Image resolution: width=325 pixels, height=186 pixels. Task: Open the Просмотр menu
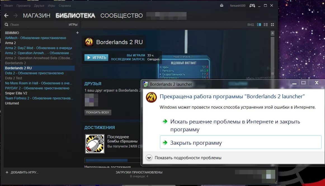pos(23,6)
